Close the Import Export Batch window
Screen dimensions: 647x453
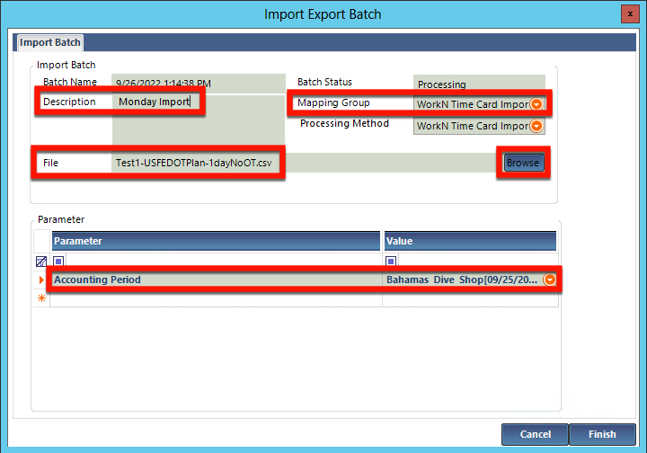click(630, 14)
